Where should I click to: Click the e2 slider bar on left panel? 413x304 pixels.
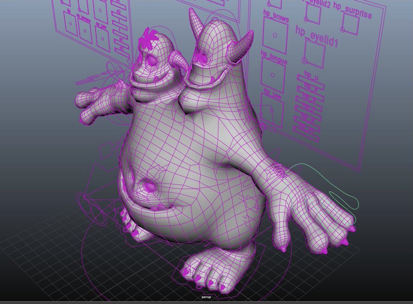tap(122, 53)
